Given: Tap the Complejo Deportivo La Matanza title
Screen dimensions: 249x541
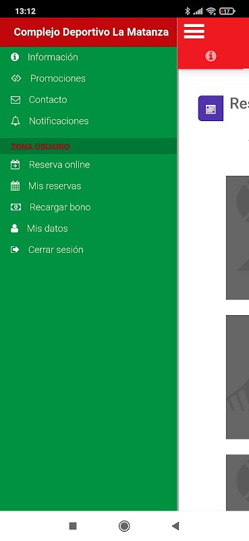Looking at the screenshot, I should [x=91, y=32].
